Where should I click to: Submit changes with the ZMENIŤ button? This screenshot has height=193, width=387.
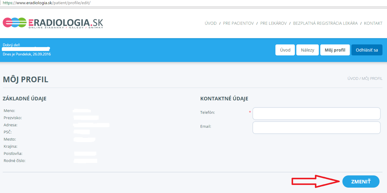[x=360, y=181]
